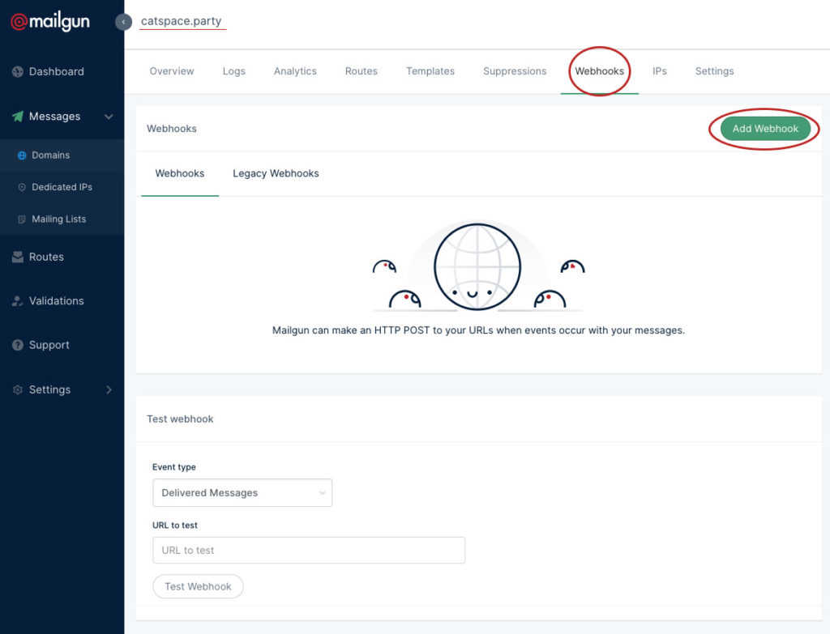The height and width of the screenshot is (634, 830).
Task: Open the Suppressions tab
Action: click(515, 71)
